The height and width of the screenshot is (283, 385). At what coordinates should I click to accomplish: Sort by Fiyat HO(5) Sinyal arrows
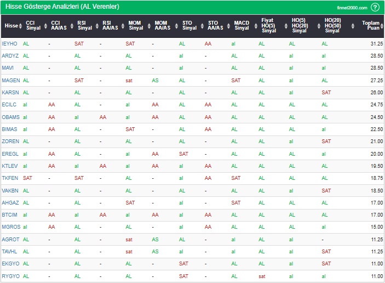click(286, 26)
